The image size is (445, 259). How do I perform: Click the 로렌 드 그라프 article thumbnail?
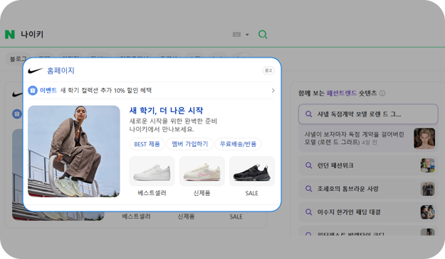coord(424,138)
